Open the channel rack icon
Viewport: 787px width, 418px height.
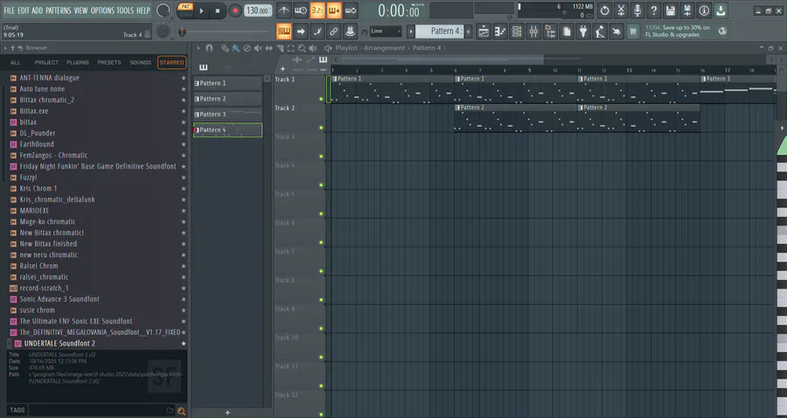pyautogui.click(x=517, y=31)
